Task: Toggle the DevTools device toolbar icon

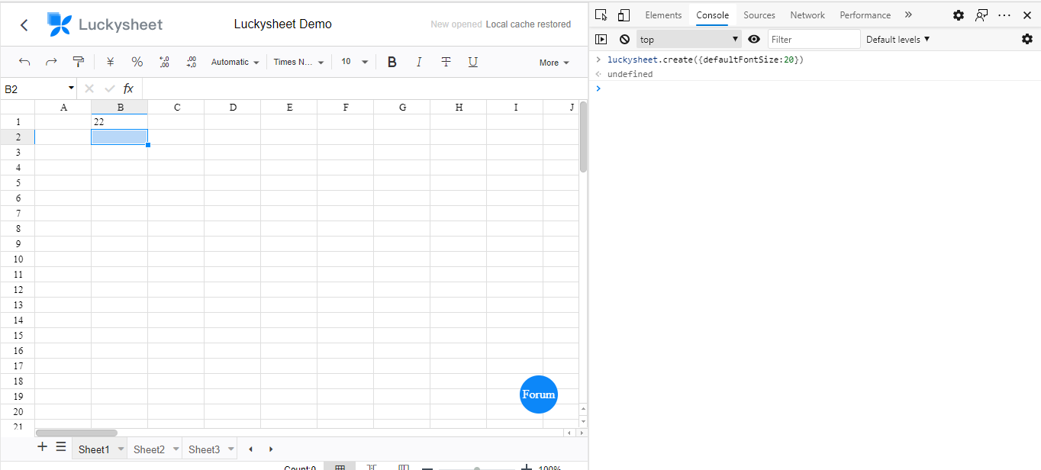Action: click(x=624, y=15)
